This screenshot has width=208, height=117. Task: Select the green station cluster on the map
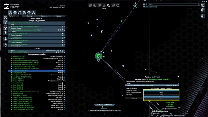click(98, 56)
